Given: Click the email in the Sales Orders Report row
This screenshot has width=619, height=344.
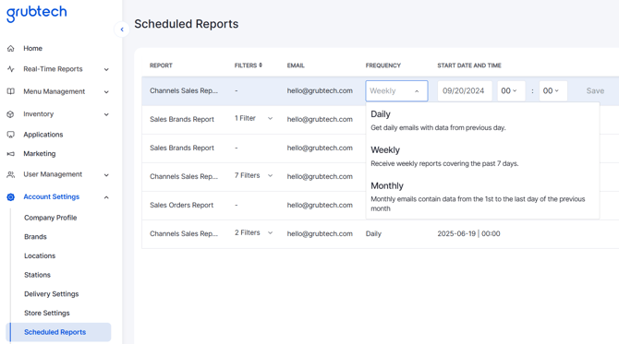Looking at the screenshot, I should 320,205.
